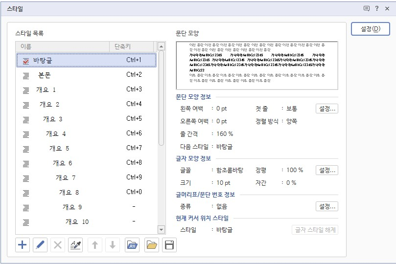The height and width of the screenshot is (264, 396).
Task: Click the 글자 스타일 해제 button
Action: tap(315, 230)
